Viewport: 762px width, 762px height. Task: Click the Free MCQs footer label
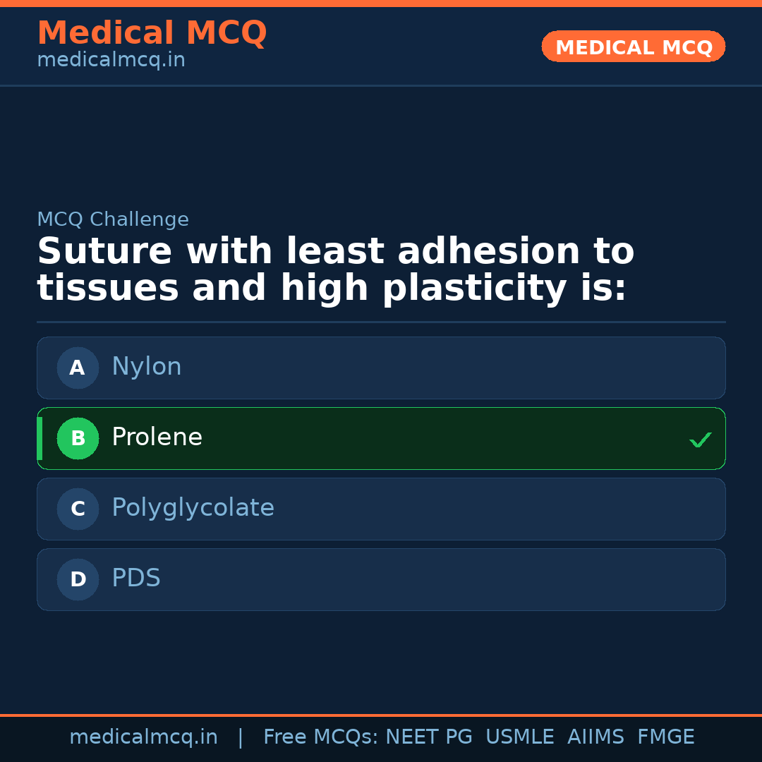(x=320, y=737)
